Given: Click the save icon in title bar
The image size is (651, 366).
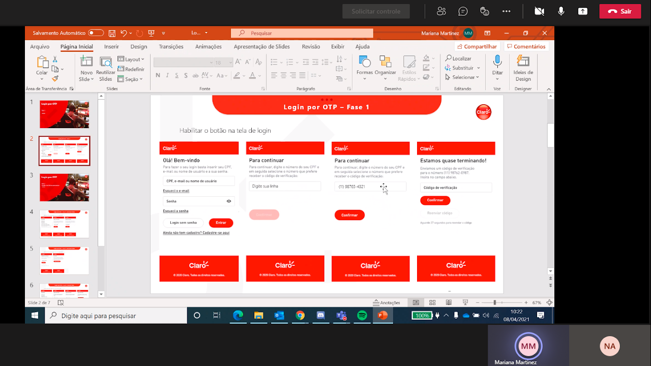Looking at the screenshot, I should pos(112,33).
